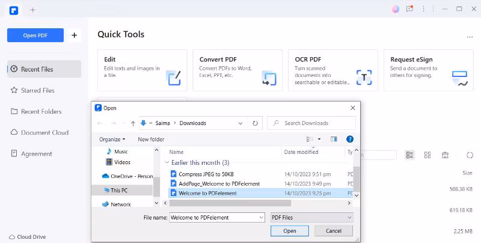Open the user account avatar
481x243 pixels.
pos(396,9)
